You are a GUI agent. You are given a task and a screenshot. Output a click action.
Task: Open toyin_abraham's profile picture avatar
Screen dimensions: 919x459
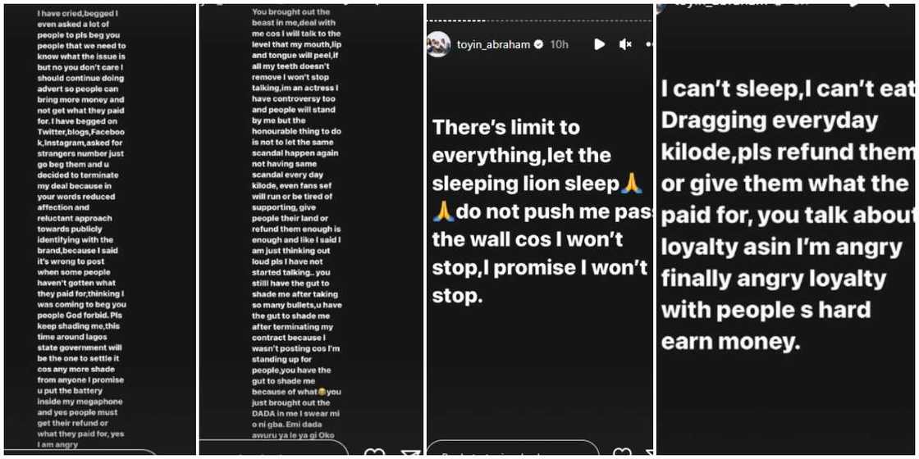[x=438, y=44]
